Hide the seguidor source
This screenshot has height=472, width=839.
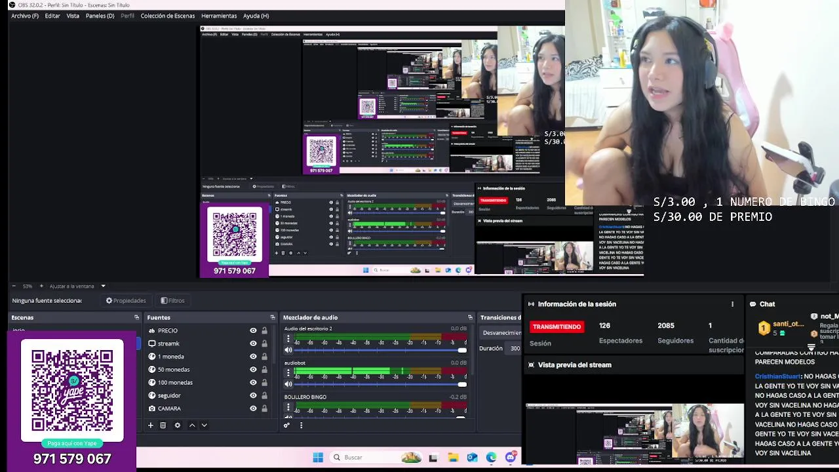pyautogui.click(x=253, y=395)
